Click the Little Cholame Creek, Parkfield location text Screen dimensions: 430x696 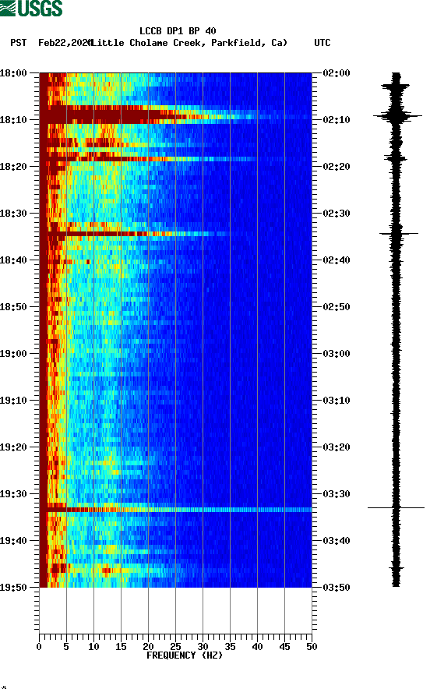coord(189,43)
